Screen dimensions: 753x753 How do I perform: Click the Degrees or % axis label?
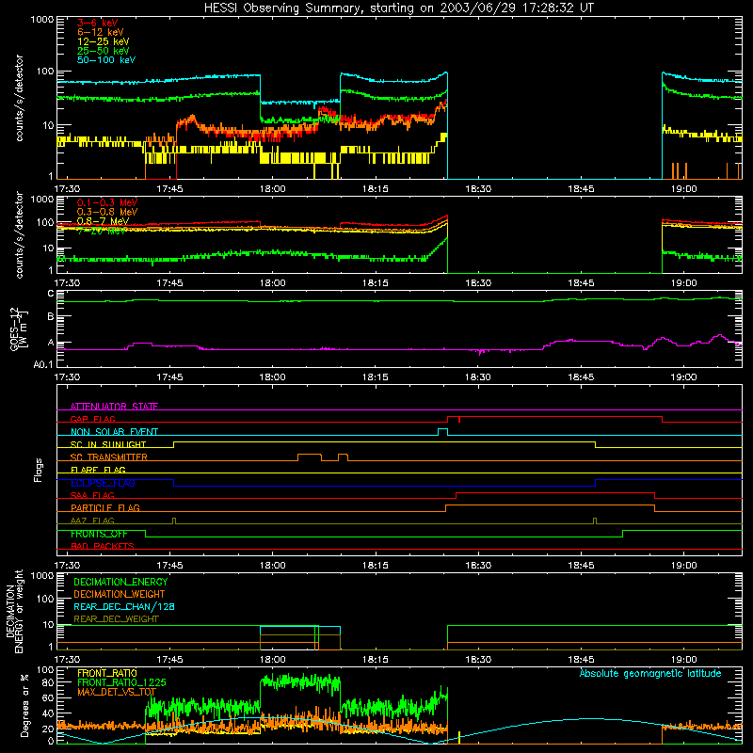tap(24, 705)
